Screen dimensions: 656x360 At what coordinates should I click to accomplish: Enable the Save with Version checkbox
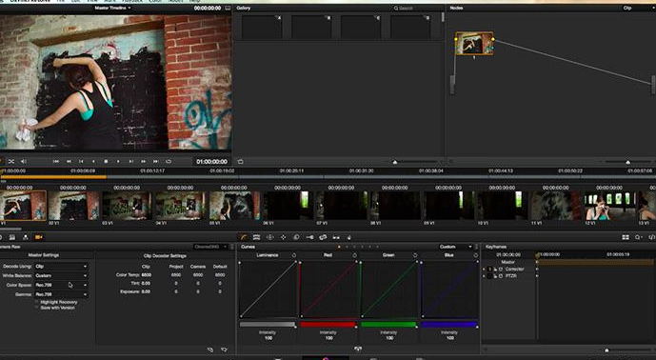click(37, 308)
